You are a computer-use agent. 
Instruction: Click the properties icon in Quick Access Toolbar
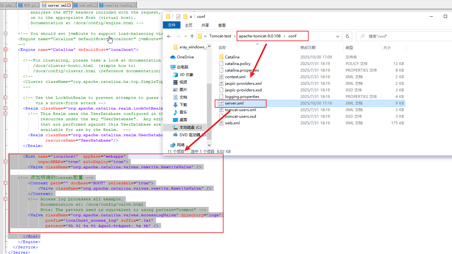pyautogui.click(x=178, y=16)
